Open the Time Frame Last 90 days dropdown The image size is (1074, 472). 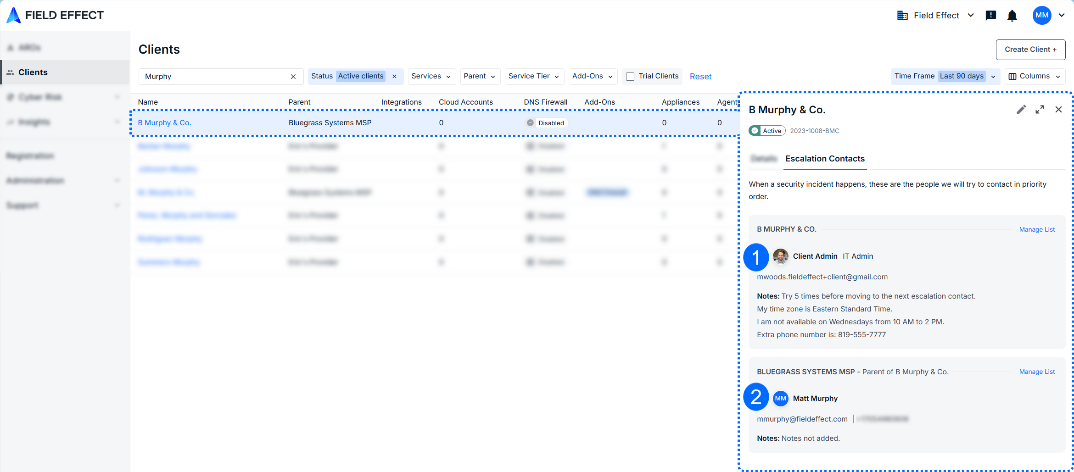[945, 76]
